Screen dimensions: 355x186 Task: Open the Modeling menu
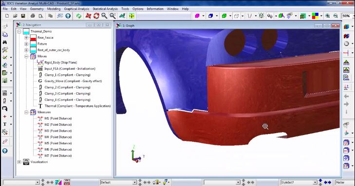54,9
